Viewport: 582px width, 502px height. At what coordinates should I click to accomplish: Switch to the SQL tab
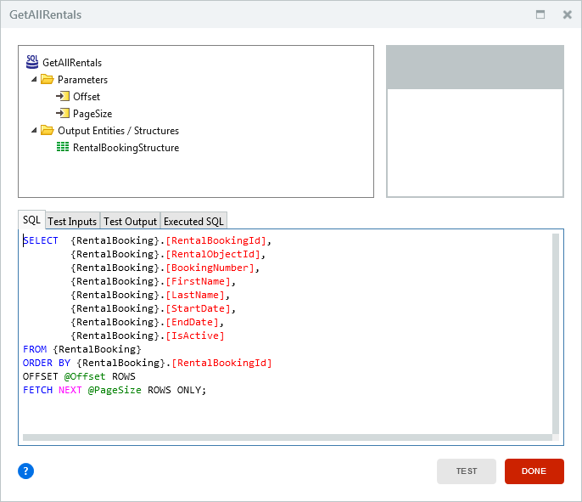tap(31, 220)
